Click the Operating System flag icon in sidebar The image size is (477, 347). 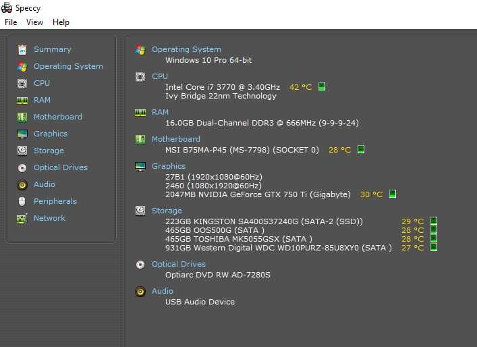click(22, 66)
